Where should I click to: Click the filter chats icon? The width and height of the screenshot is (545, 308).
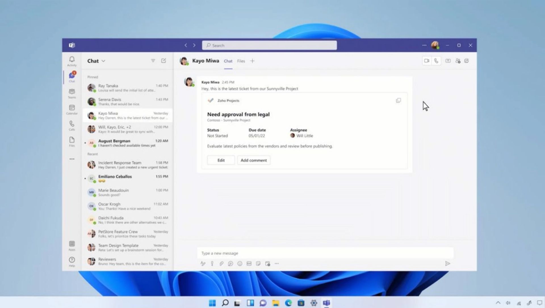[153, 61]
